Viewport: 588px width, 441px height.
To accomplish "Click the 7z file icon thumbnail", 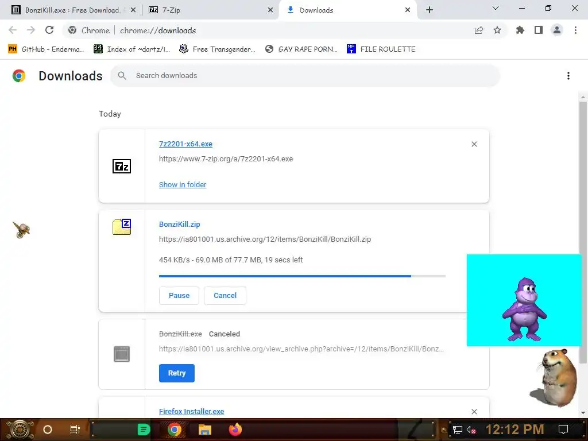I will (122, 166).
